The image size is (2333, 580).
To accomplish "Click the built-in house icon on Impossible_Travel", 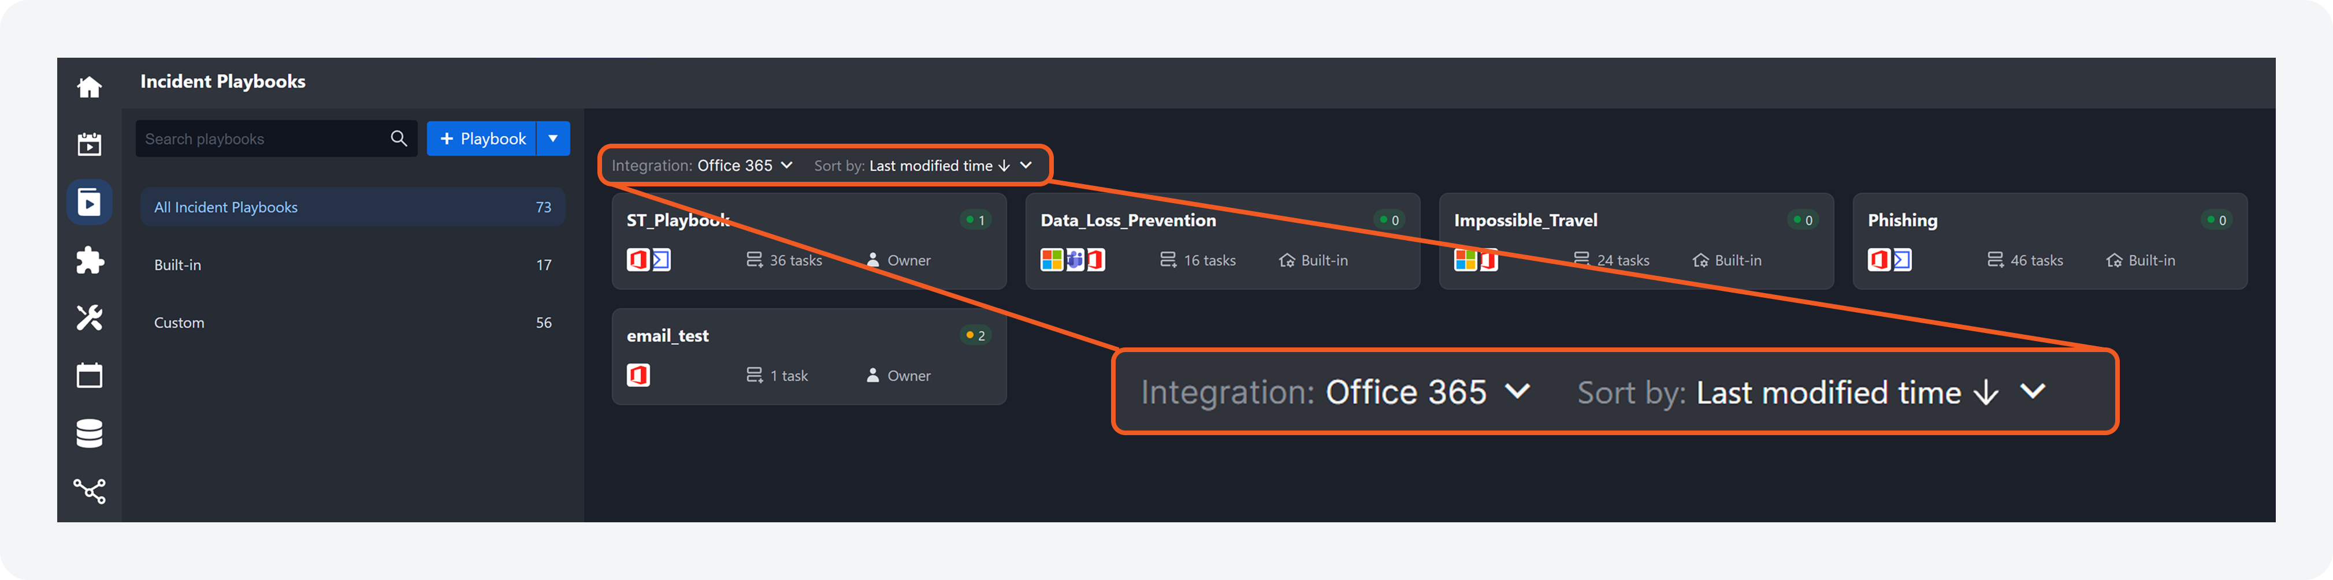I will 1700,261.
